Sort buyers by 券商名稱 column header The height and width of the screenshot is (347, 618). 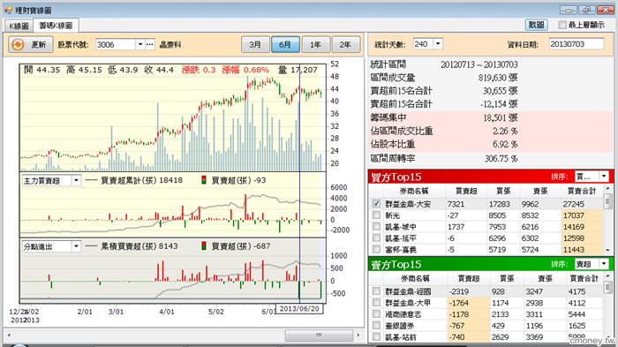coord(414,192)
